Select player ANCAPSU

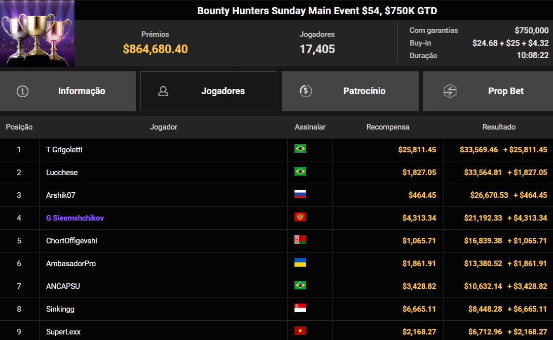point(63,286)
